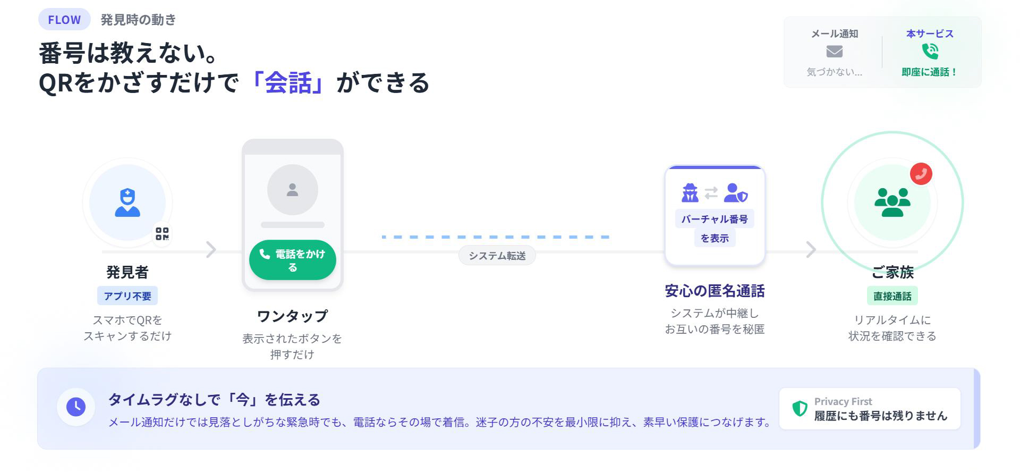Click the small QR code badge icon
1020x472 pixels.
pyautogui.click(x=162, y=234)
